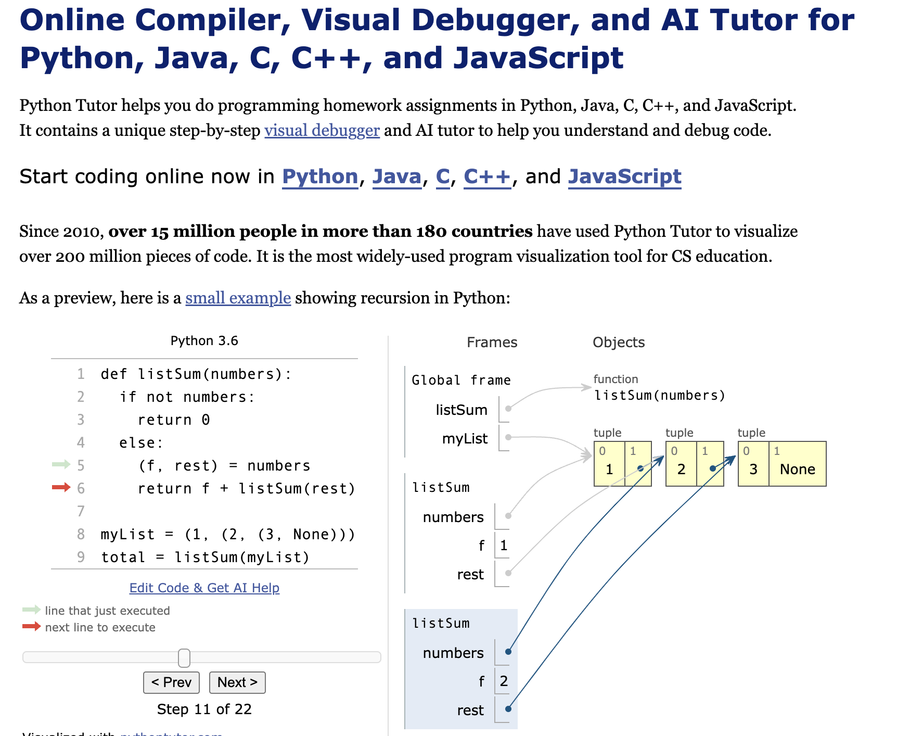The height and width of the screenshot is (736, 897).
Task: Click the green executed arrow at line 5
Action: click(61, 464)
